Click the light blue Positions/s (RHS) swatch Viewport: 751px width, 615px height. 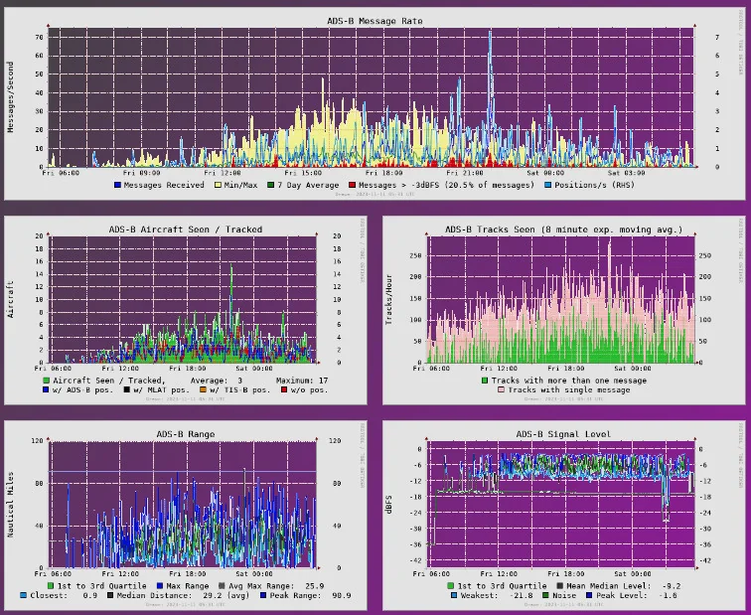(x=548, y=185)
